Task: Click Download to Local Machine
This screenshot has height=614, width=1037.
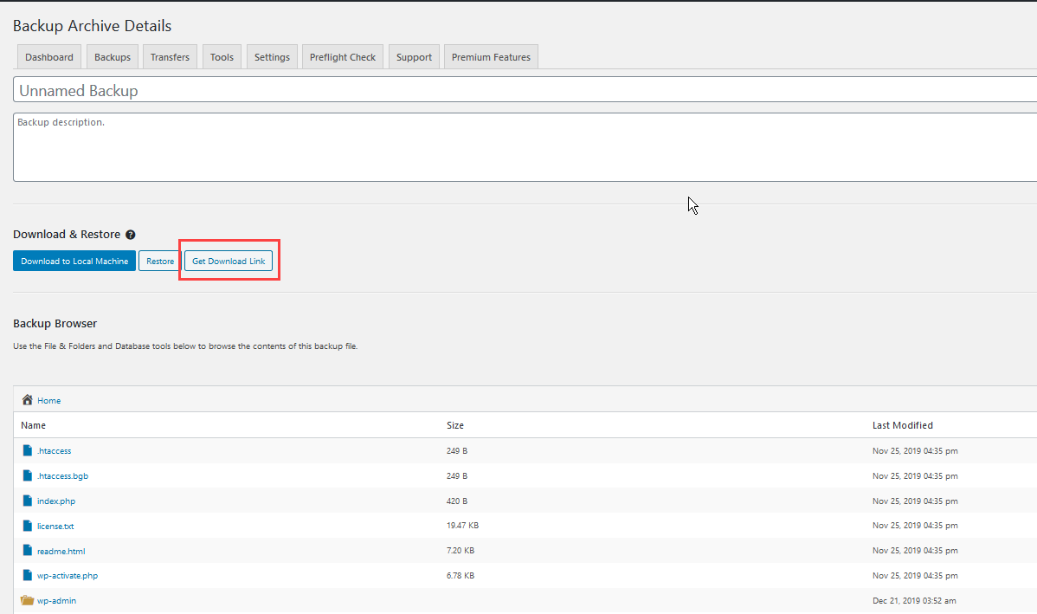Action: click(x=74, y=260)
